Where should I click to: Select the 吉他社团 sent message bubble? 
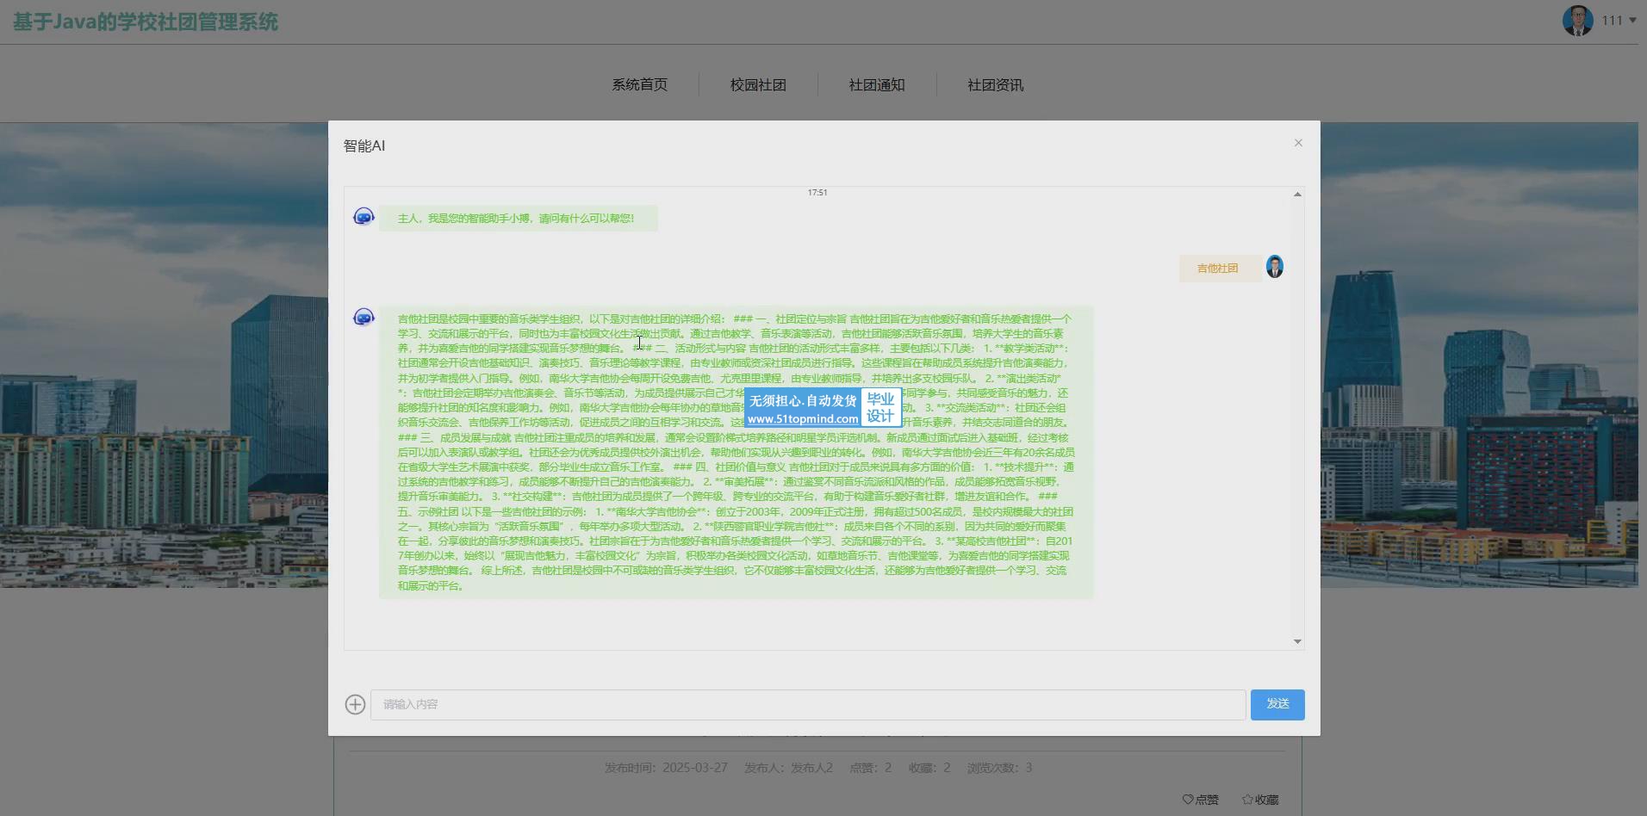1217,269
